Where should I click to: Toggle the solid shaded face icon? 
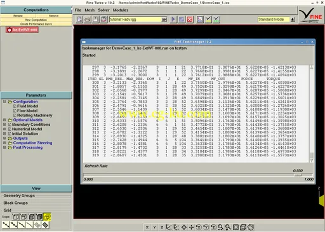[x=45, y=225]
